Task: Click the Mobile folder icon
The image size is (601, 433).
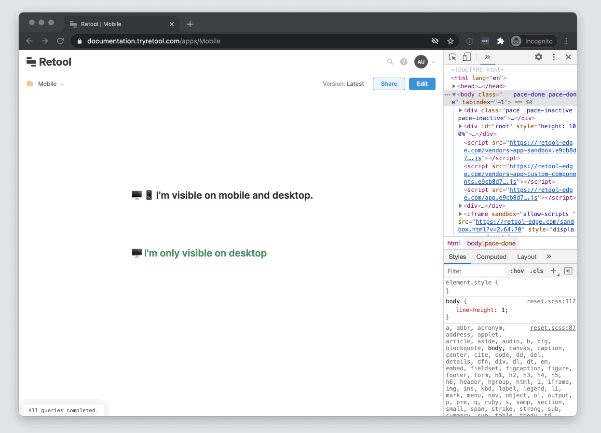Action: click(x=30, y=84)
